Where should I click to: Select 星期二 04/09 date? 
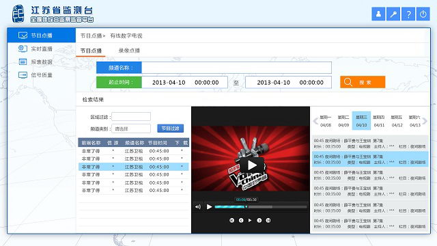click(343, 121)
